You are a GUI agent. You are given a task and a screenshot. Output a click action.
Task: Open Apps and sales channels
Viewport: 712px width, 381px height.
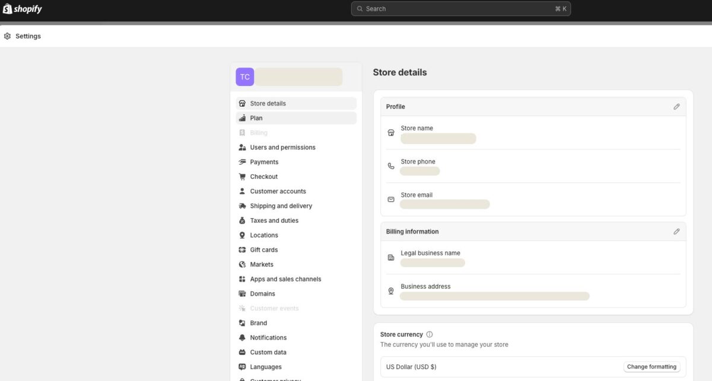coord(285,279)
